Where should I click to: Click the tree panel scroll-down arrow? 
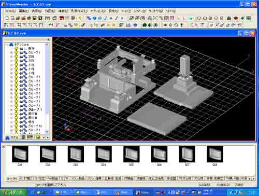(x=47, y=132)
